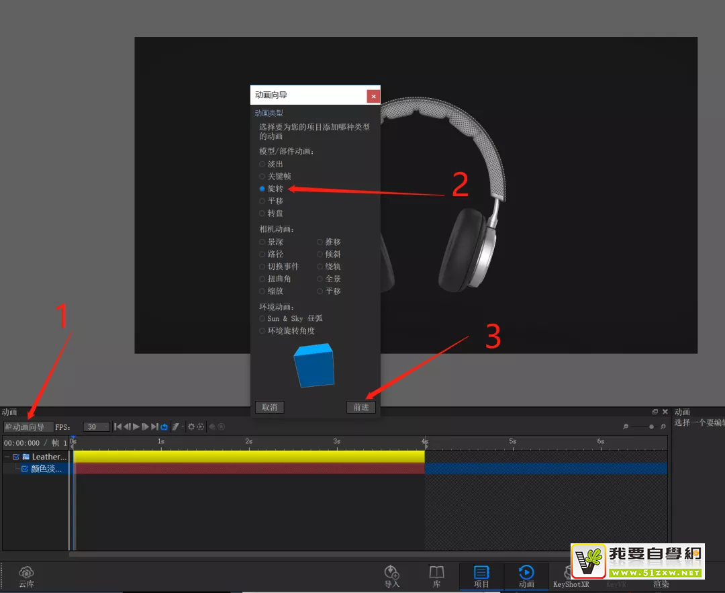Click the timeline zoom slider handle

pyautogui.click(x=651, y=426)
